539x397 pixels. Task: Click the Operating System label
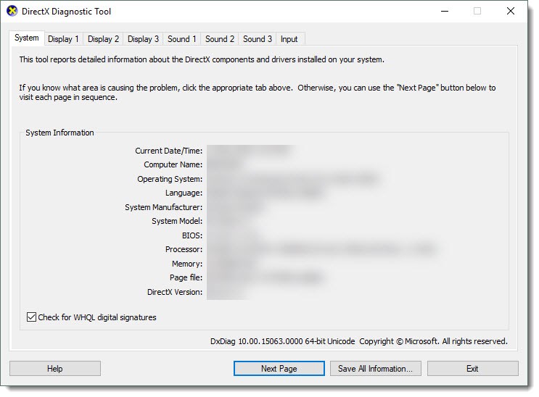(170, 179)
